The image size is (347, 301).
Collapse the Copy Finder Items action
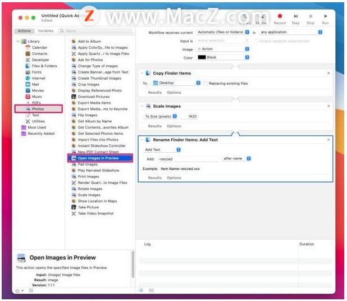pos(142,73)
